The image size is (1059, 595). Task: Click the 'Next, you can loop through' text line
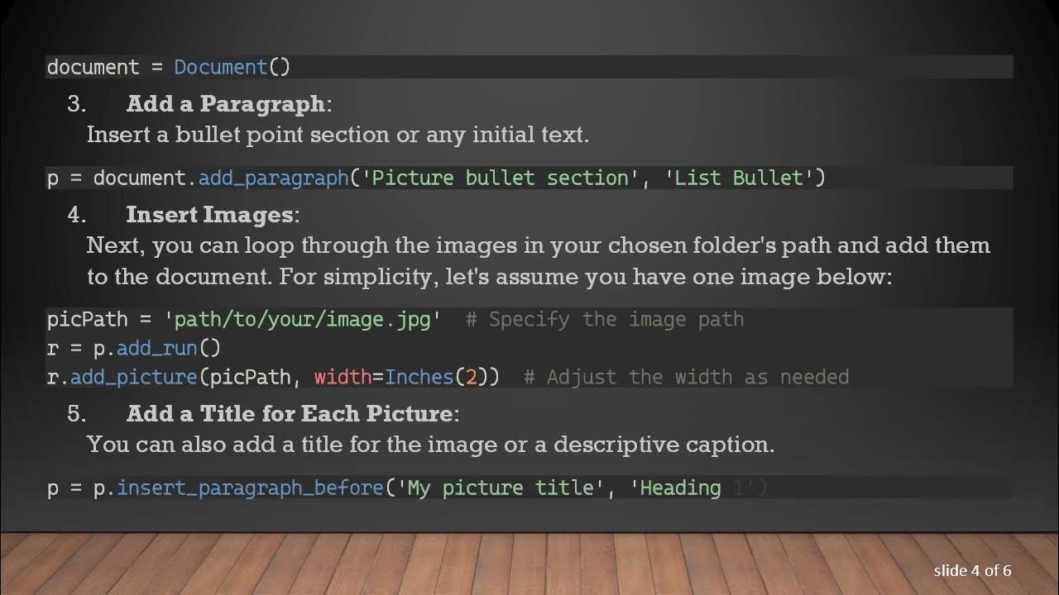538,245
